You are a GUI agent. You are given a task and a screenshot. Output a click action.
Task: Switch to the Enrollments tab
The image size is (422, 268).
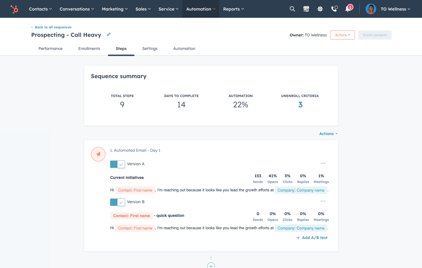click(x=89, y=49)
